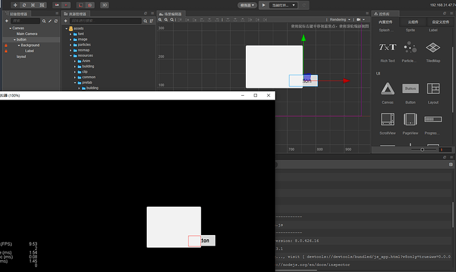This screenshot has width=456, height=272.
Task: Collapse the Background node
Action: point(19,46)
